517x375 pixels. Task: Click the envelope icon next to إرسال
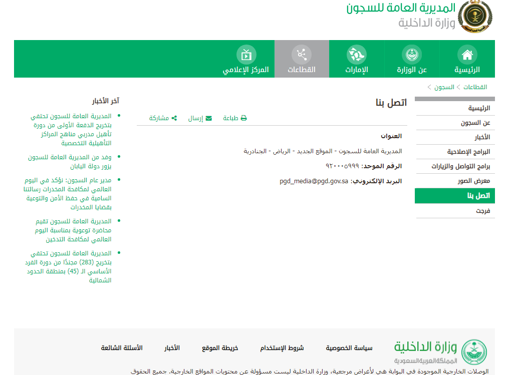pos(209,118)
